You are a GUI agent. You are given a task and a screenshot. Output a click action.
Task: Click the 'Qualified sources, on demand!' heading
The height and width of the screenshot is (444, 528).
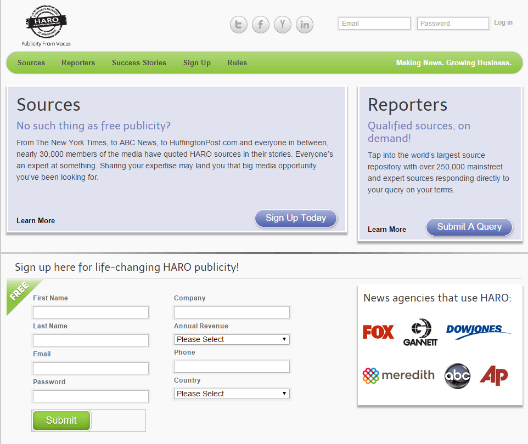(419, 132)
